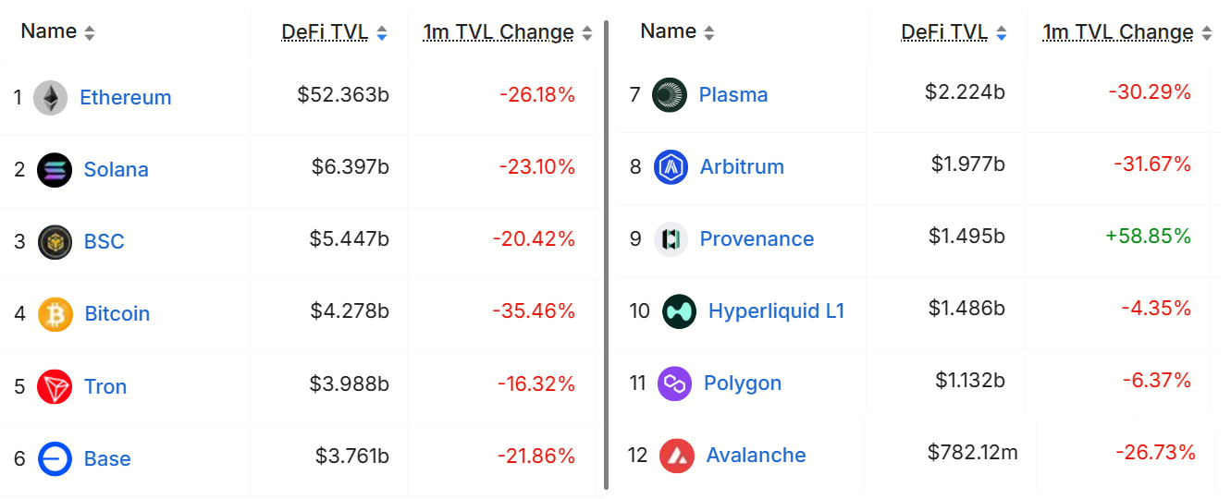Click the Polygon chain logo icon

click(675, 383)
